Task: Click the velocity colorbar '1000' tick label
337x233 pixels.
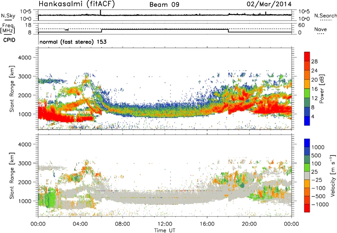Action: 318,147
